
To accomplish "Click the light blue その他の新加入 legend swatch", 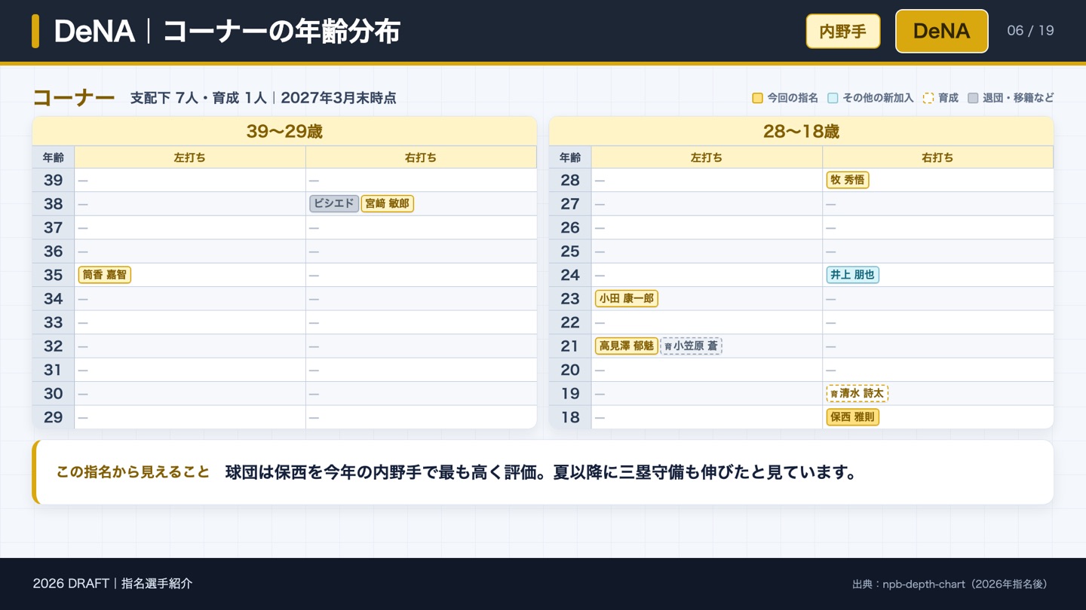I will coord(833,98).
